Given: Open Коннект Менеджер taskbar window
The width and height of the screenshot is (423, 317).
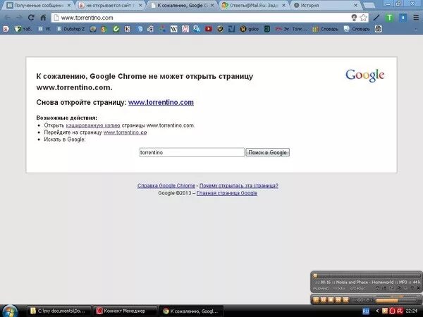Looking at the screenshot, I should coord(125,311).
